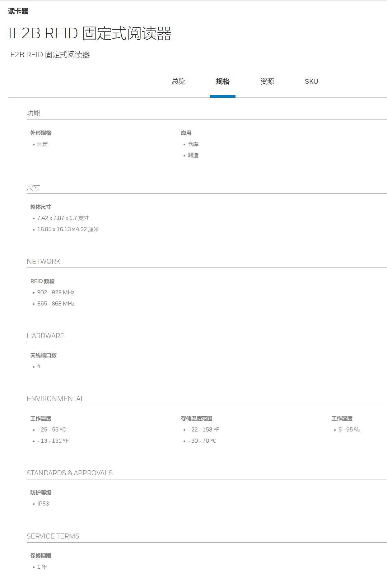Click the 5 - 95 % humidity value
387x578 pixels.
pyautogui.click(x=349, y=430)
